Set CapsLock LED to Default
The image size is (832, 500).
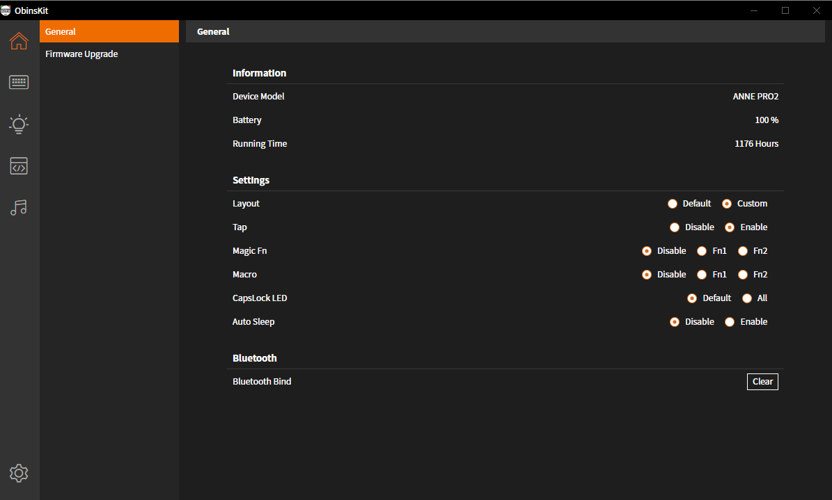pyautogui.click(x=692, y=298)
